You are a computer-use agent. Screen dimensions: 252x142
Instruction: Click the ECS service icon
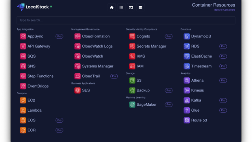click(x=23, y=120)
